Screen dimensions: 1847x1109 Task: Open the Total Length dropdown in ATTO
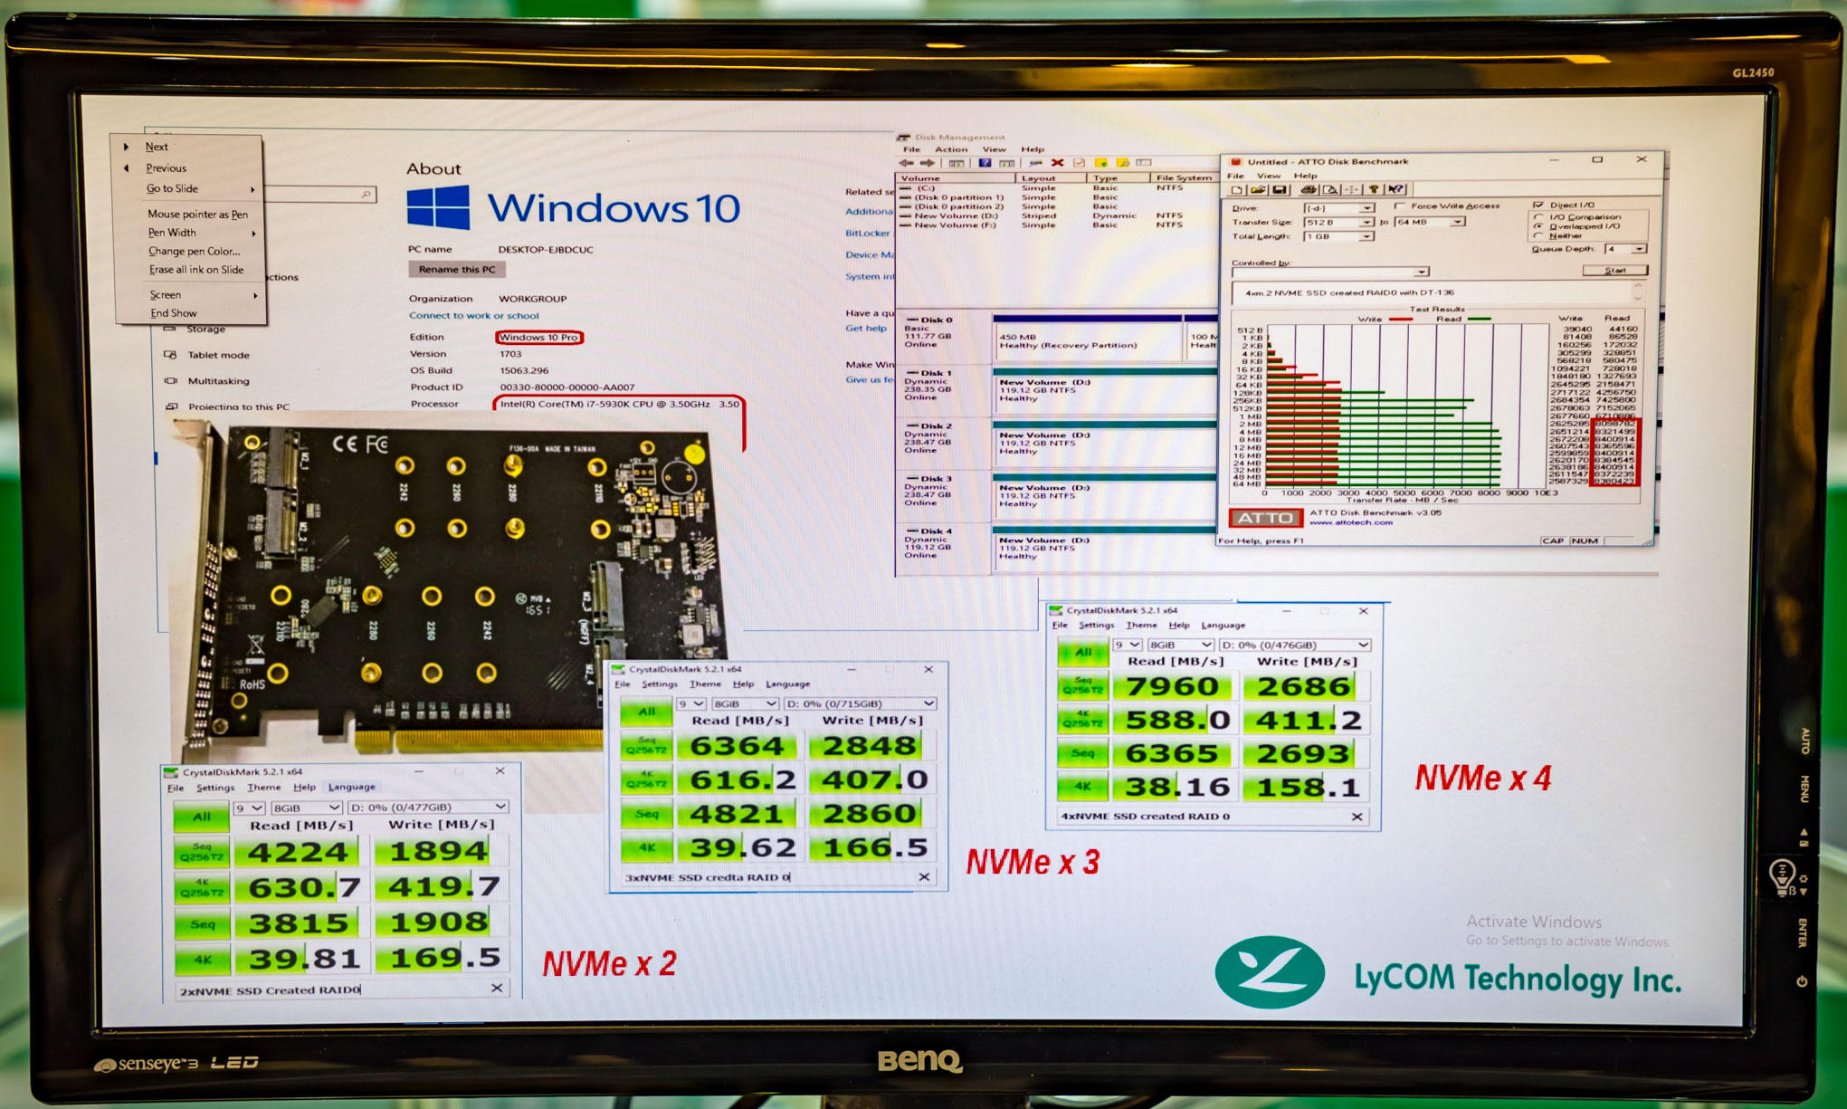[x=1366, y=236]
